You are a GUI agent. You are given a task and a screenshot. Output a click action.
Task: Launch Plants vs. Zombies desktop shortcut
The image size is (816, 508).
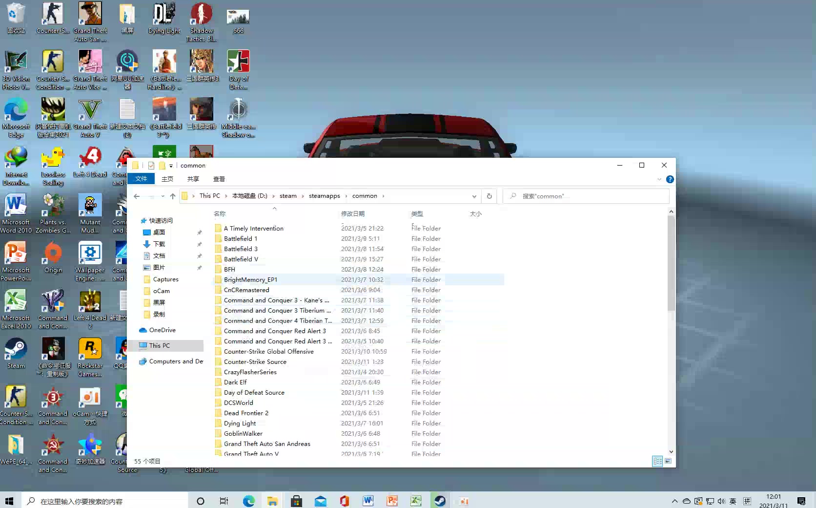pyautogui.click(x=53, y=213)
